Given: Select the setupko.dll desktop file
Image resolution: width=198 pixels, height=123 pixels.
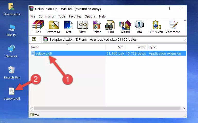Looking at the screenshot, I should 12,94.
